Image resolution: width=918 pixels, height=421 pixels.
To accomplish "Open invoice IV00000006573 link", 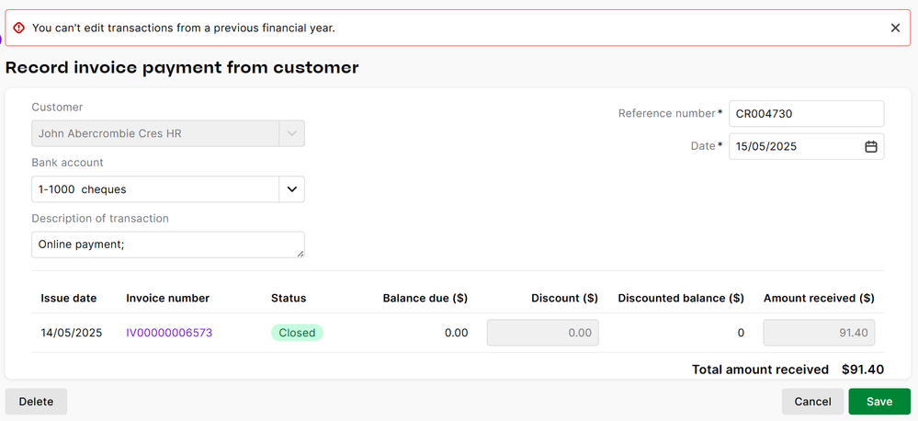I will 169,333.
